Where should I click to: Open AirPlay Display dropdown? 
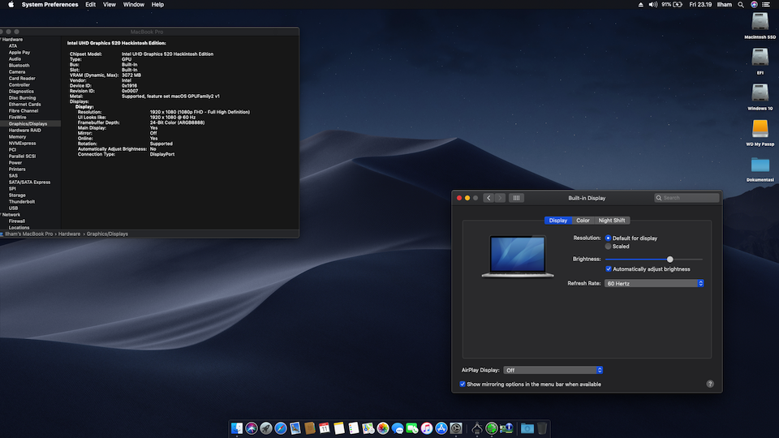[553, 371]
